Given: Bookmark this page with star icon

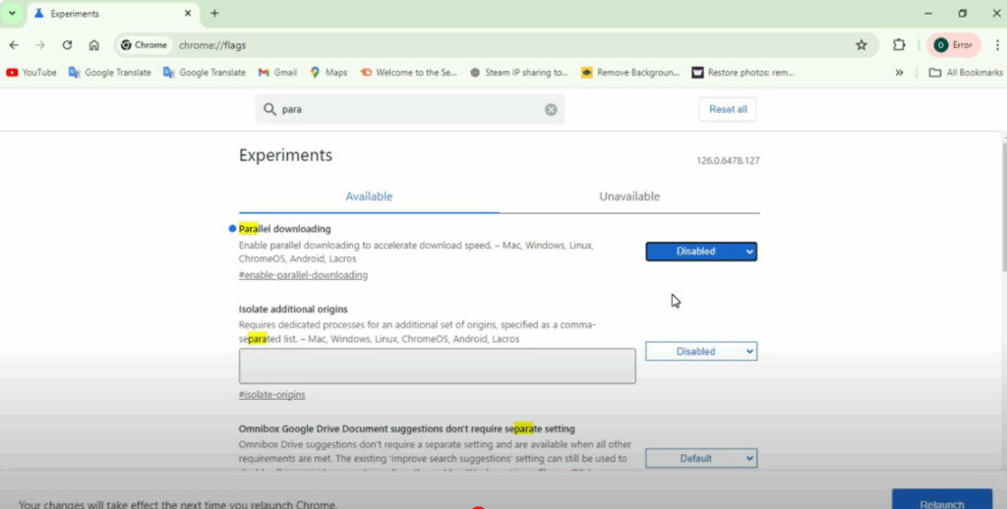Looking at the screenshot, I should click(861, 45).
